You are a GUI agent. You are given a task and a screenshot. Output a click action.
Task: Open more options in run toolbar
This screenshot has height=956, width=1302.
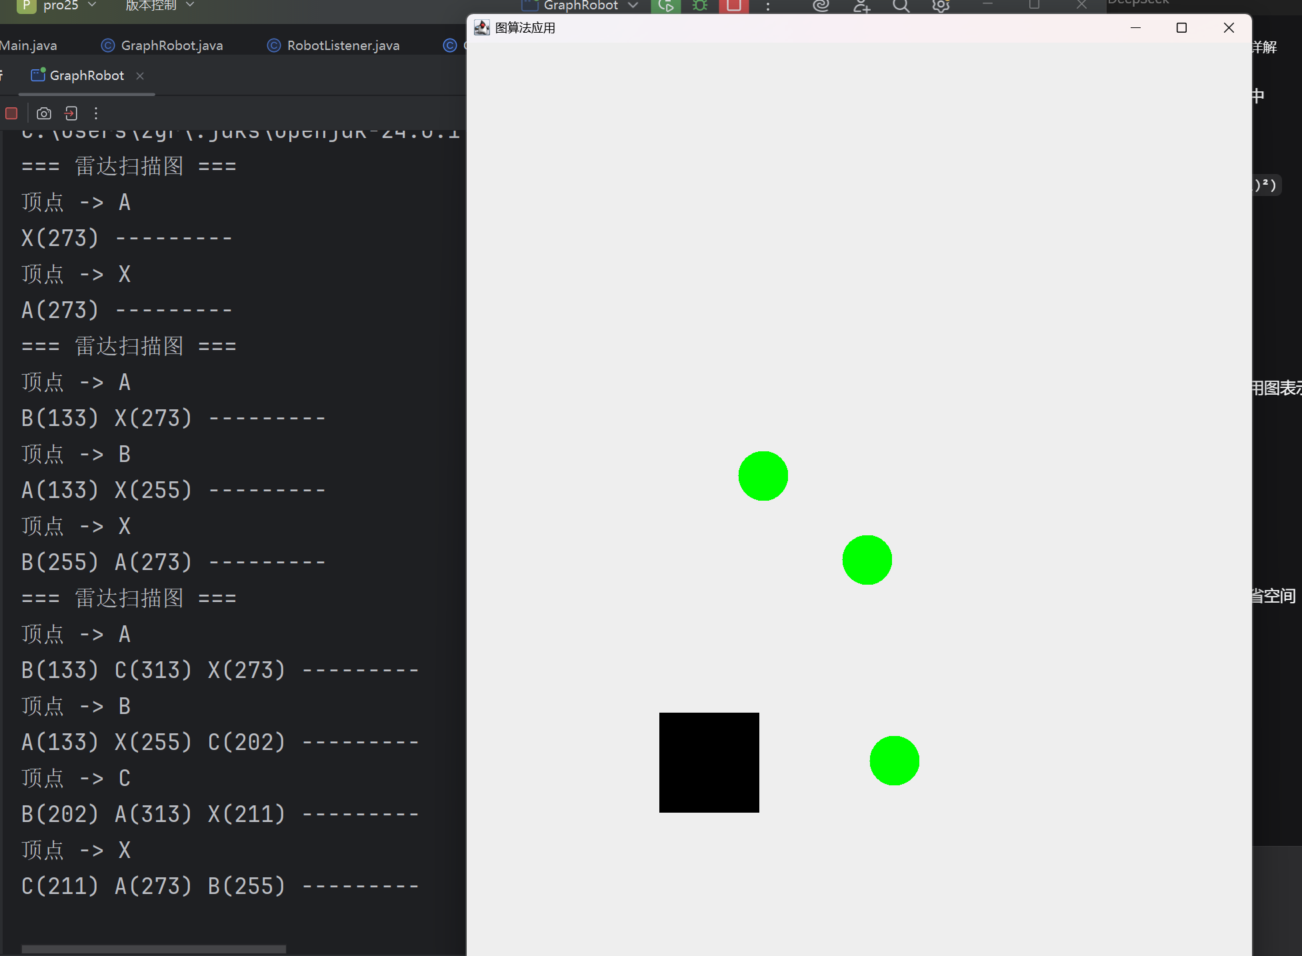96,113
